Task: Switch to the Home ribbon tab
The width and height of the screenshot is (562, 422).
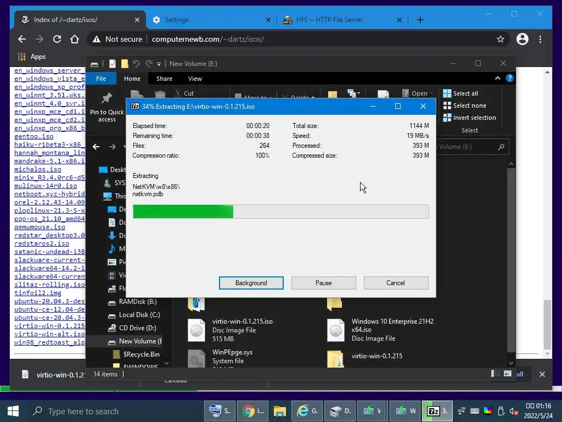Action: pos(132,78)
